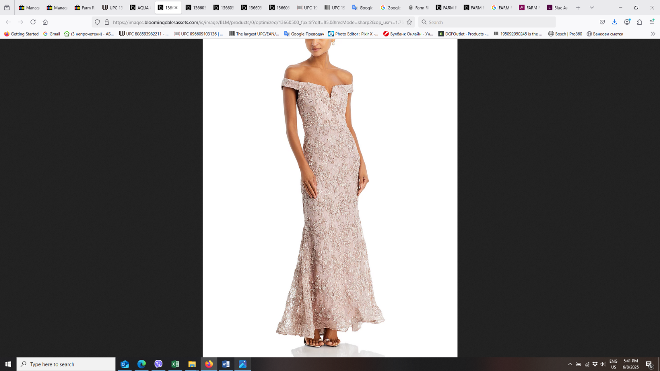Screen dimensions: 660x371
Task: Expand the list all tabs dropdown
Action: point(592,8)
